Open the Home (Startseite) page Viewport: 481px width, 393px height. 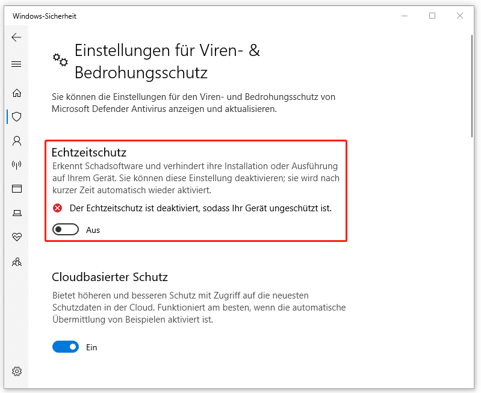(x=16, y=93)
